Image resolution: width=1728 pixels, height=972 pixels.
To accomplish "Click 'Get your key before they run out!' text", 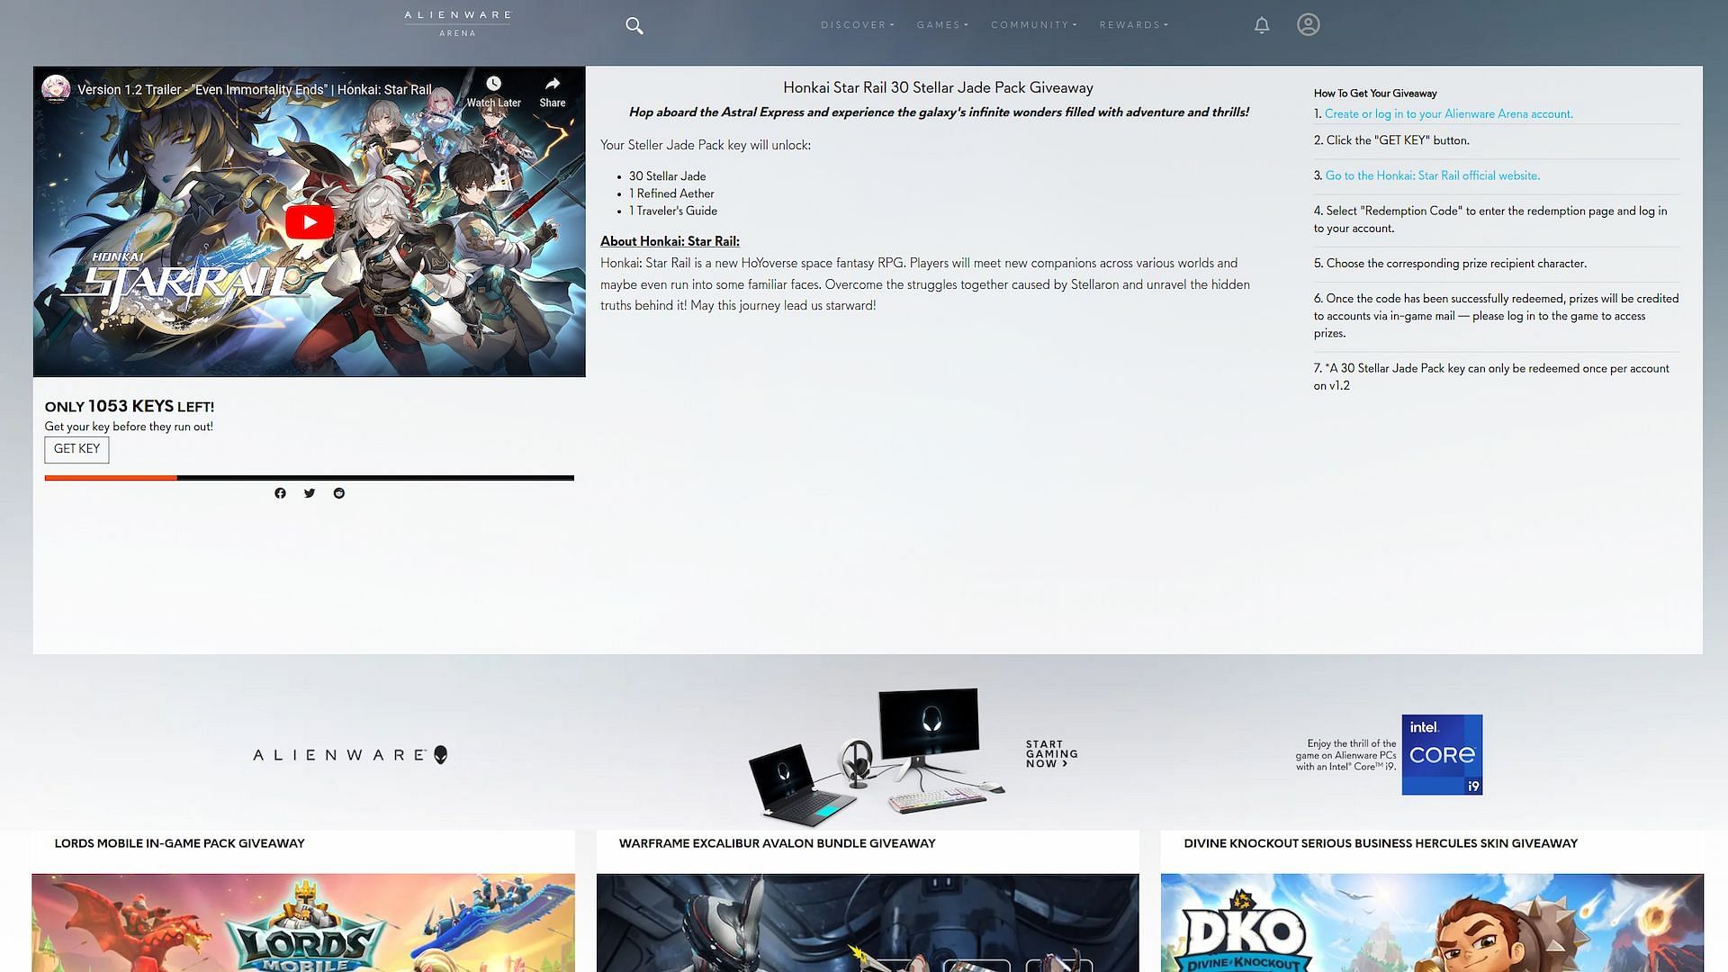I will click(129, 427).
